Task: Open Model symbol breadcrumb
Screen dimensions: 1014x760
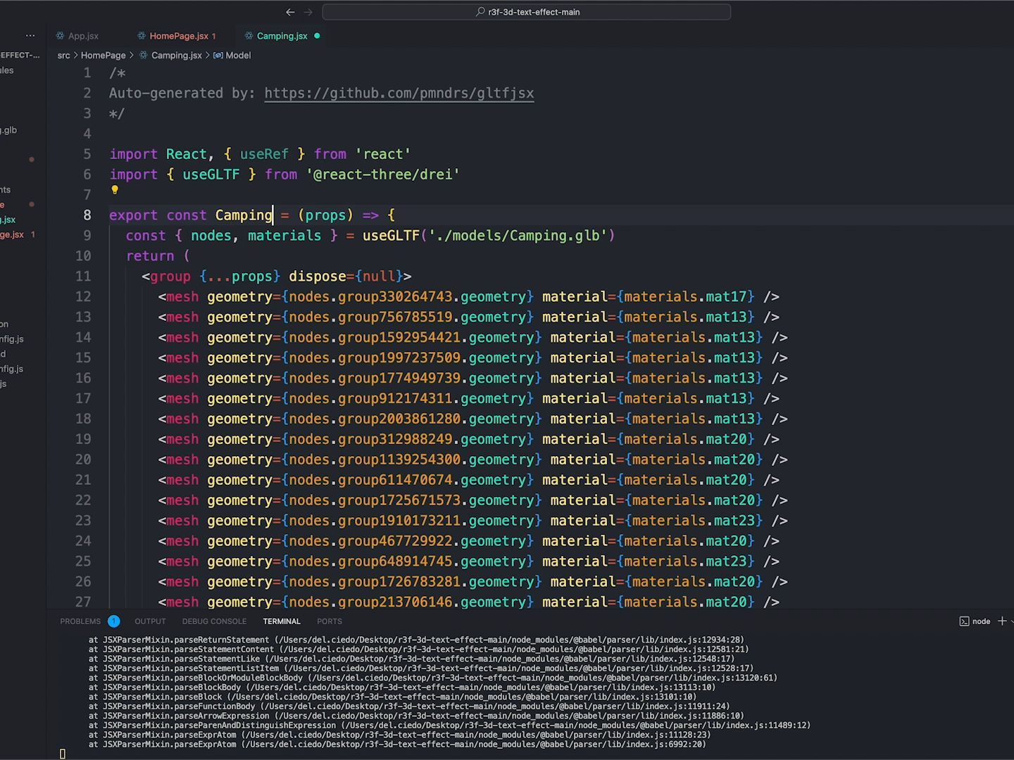Action: [238, 55]
